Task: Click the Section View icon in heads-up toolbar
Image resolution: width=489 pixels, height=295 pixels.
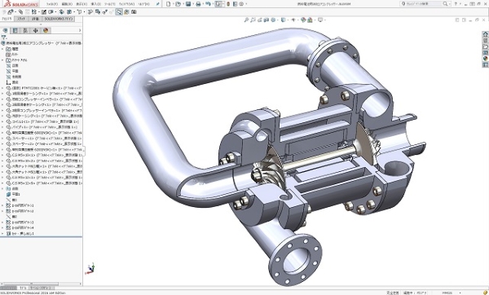Action: click(267, 20)
